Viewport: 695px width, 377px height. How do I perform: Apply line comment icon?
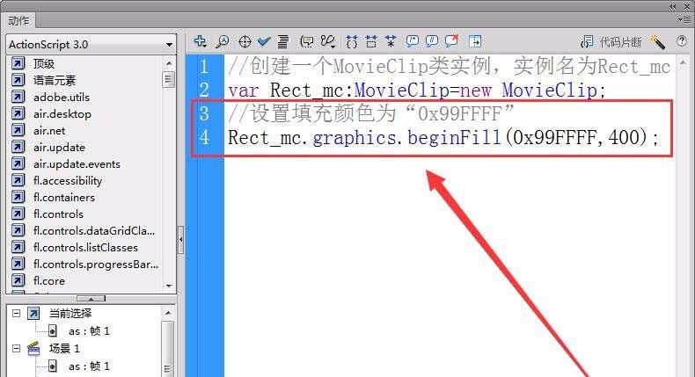[432, 41]
